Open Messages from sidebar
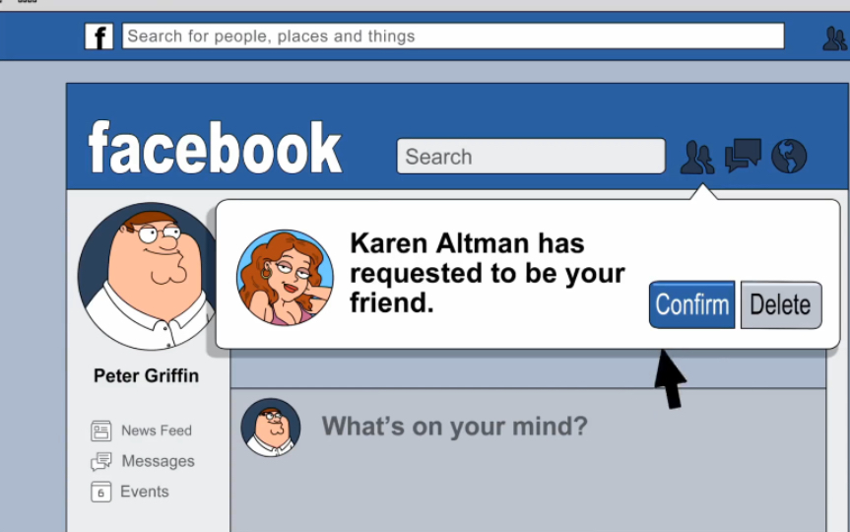This screenshot has width=850, height=532. pos(158,461)
